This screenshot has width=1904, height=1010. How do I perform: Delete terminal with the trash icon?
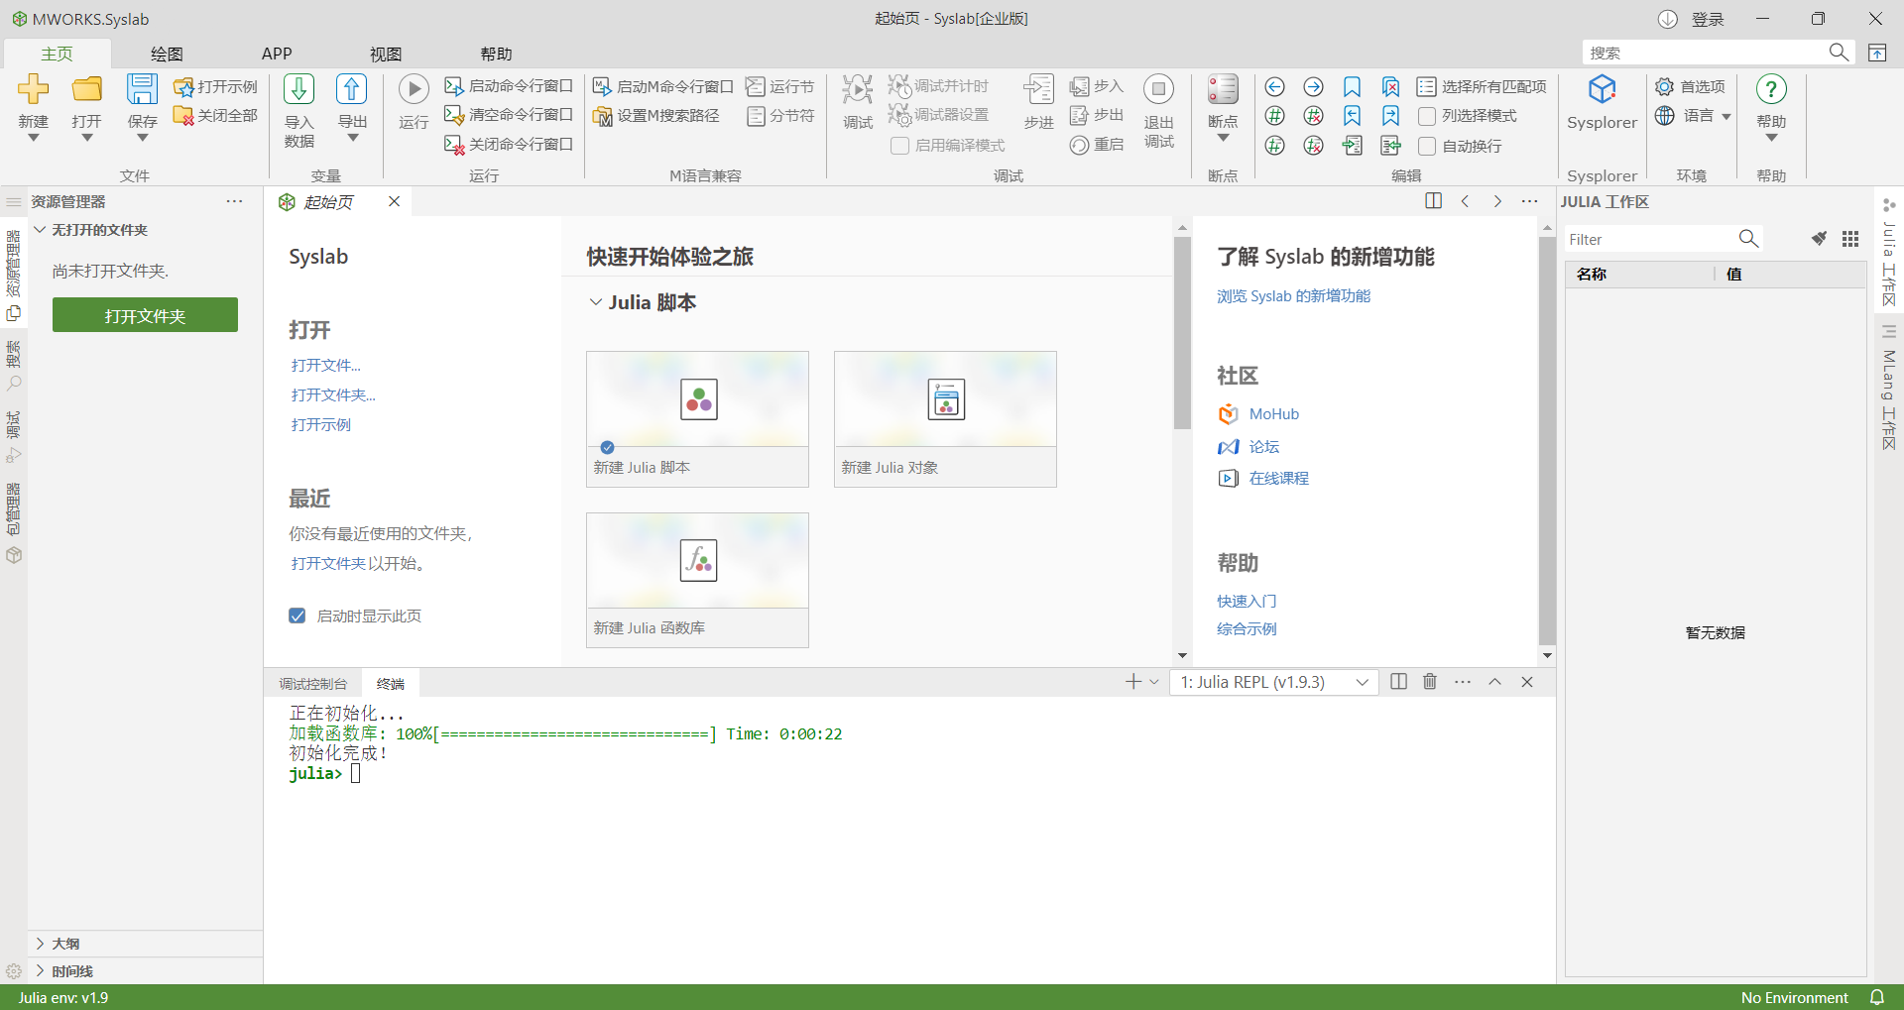point(1429,682)
